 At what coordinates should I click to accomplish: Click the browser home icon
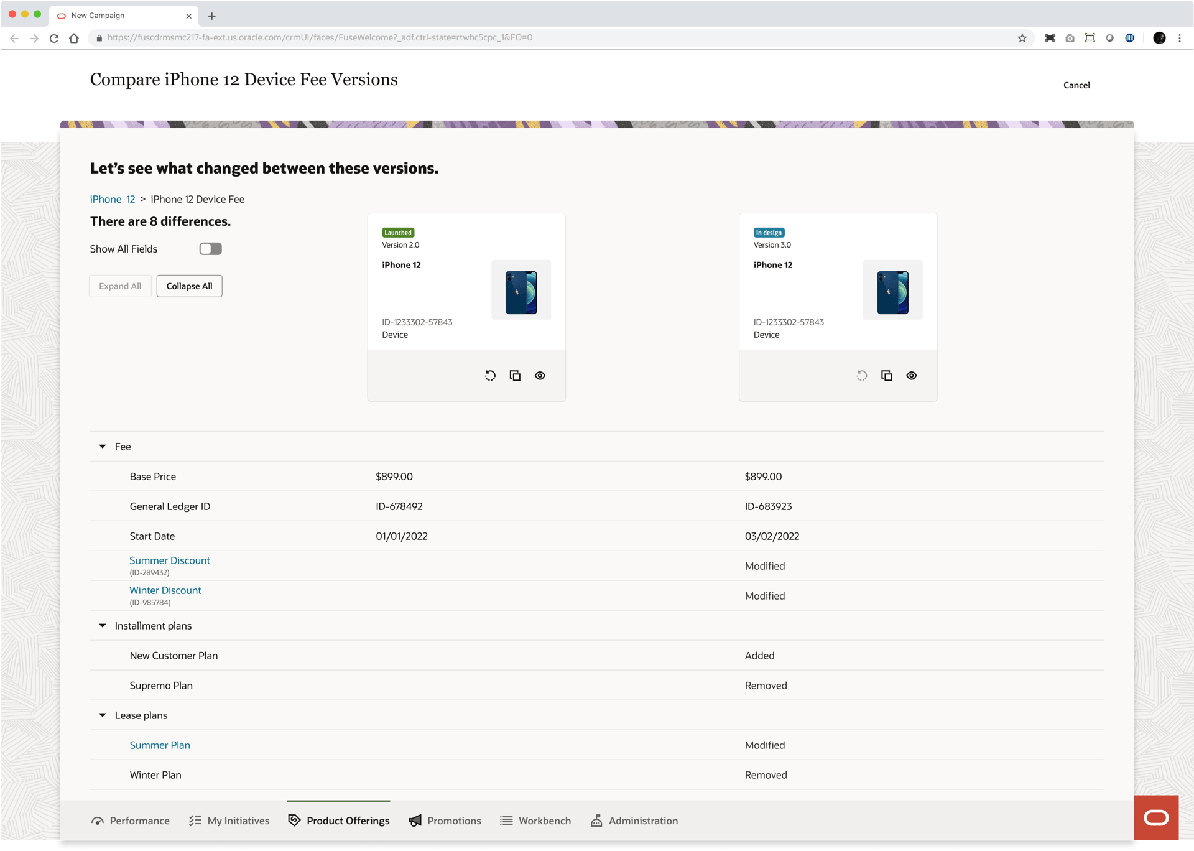point(74,38)
